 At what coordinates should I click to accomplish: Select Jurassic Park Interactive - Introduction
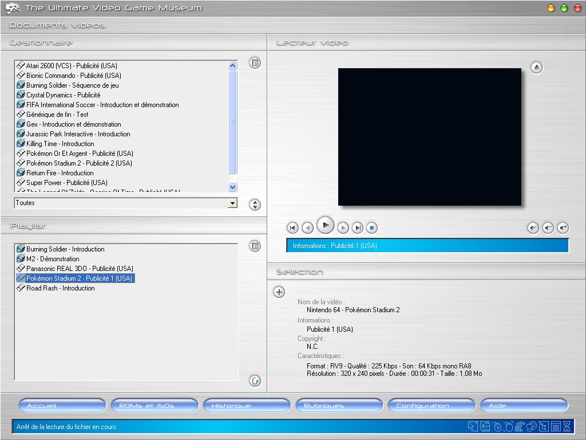(73, 133)
